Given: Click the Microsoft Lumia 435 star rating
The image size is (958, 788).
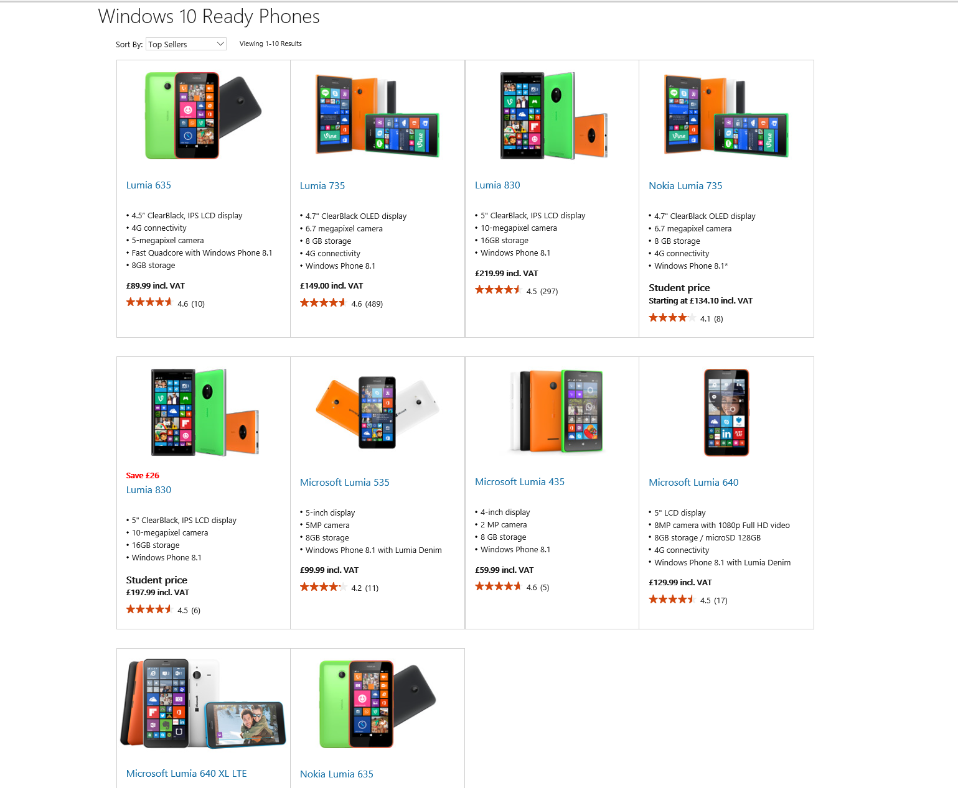Looking at the screenshot, I should tap(497, 586).
